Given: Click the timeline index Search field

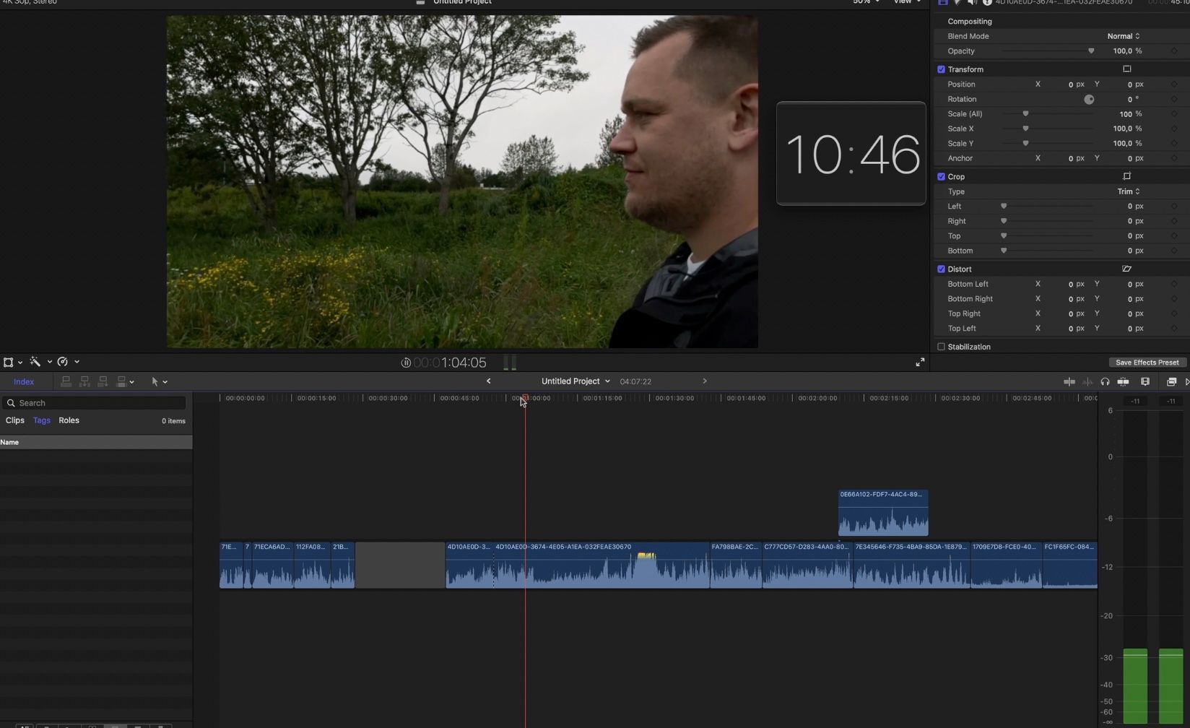Looking at the screenshot, I should (94, 403).
